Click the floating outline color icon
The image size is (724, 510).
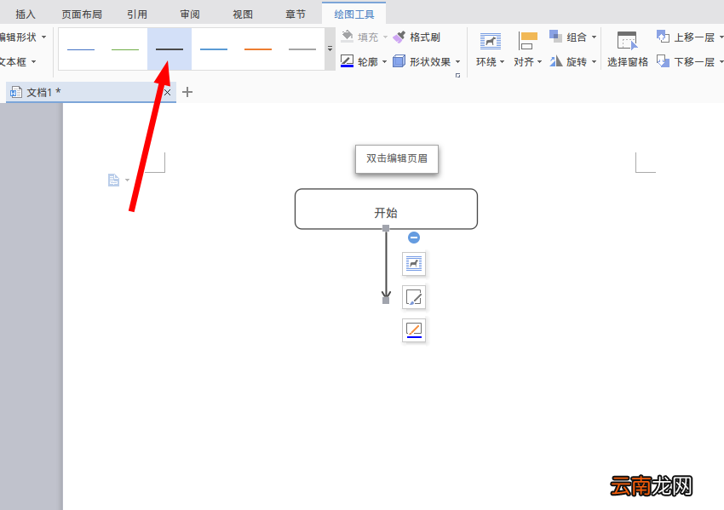pos(414,330)
